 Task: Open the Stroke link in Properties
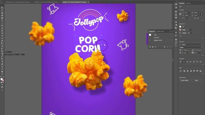[x=184, y=30]
